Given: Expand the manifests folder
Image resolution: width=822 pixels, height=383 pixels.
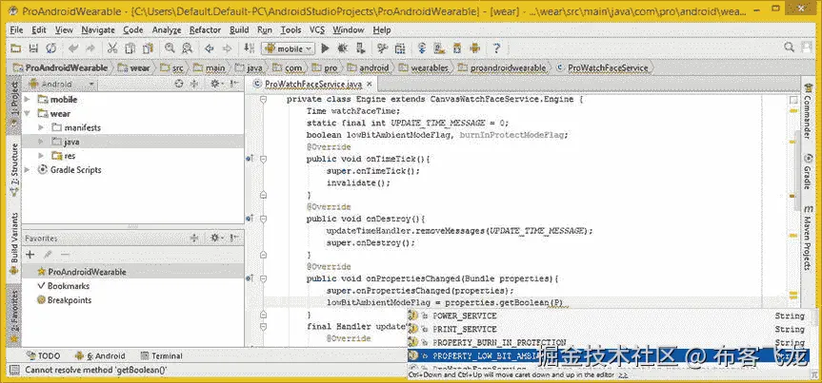Looking at the screenshot, I should click(41, 127).
